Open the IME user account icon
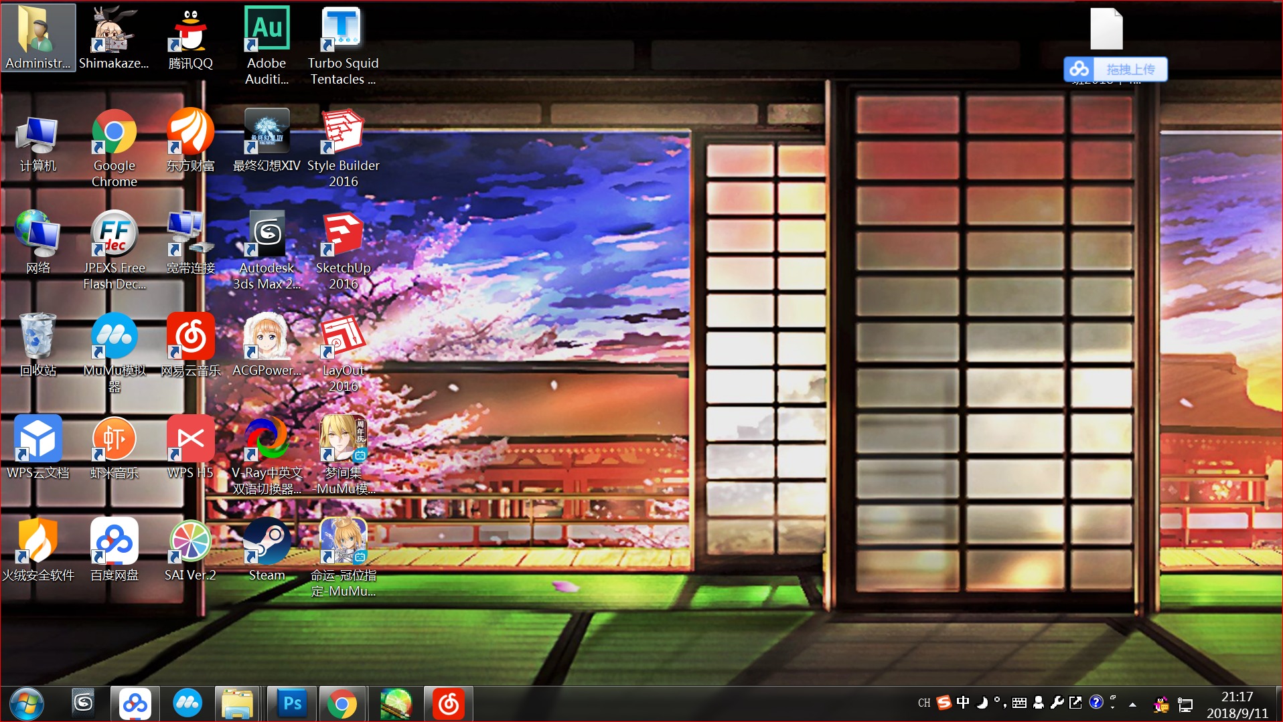1283x722 pixels. (1039, 702)
